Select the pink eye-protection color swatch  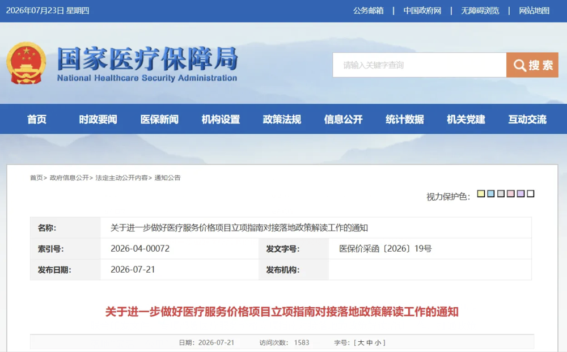click(511, 194)
